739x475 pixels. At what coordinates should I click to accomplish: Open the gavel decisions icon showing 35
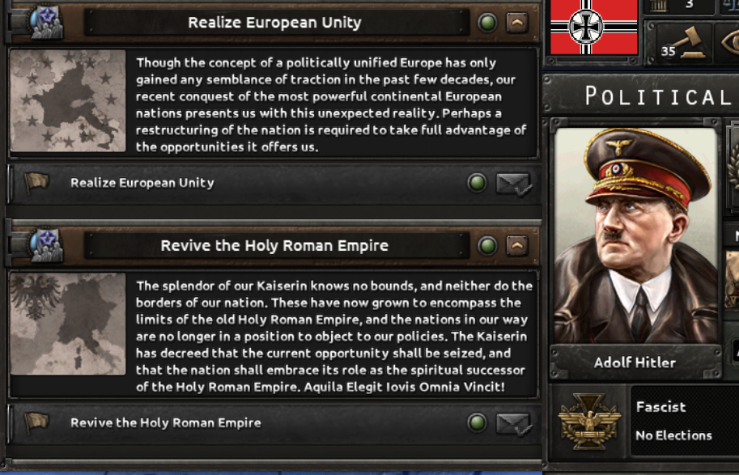click(x=683, y=44)
